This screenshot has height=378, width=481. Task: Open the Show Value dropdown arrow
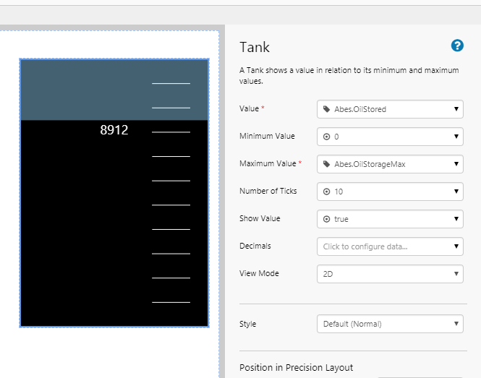click(456, 219)
